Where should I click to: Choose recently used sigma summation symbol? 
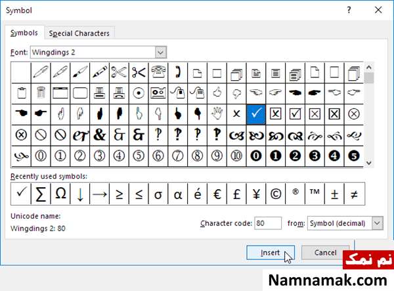tap(41, 194)
